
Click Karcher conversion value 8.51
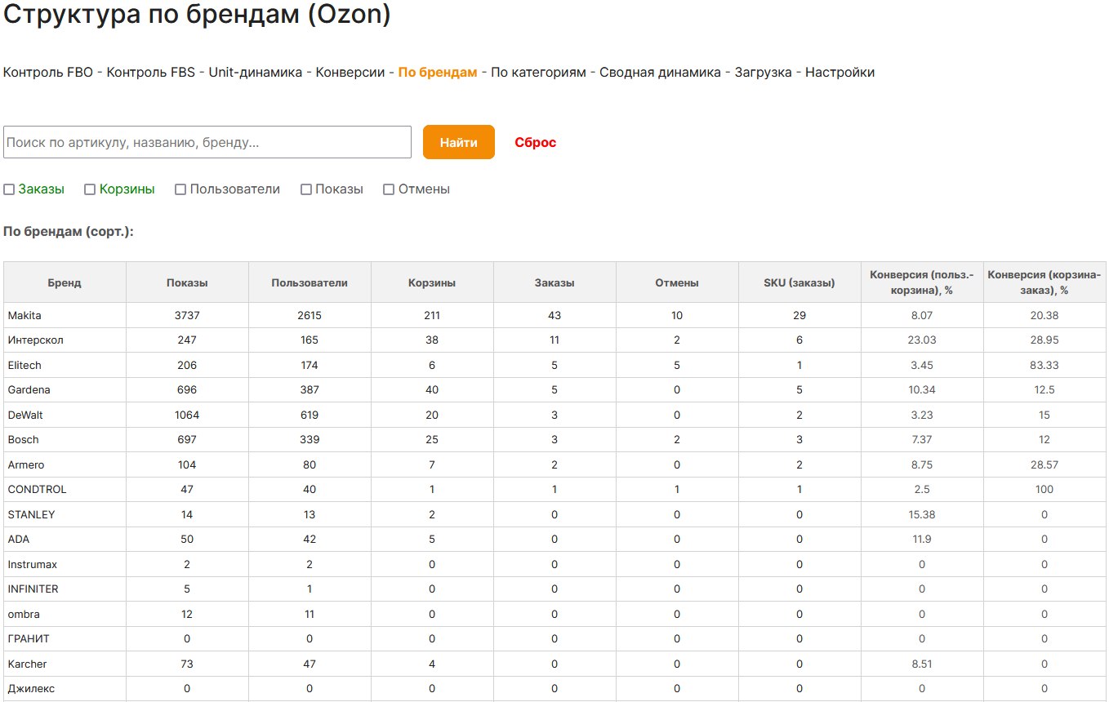(x=922, y=664)
